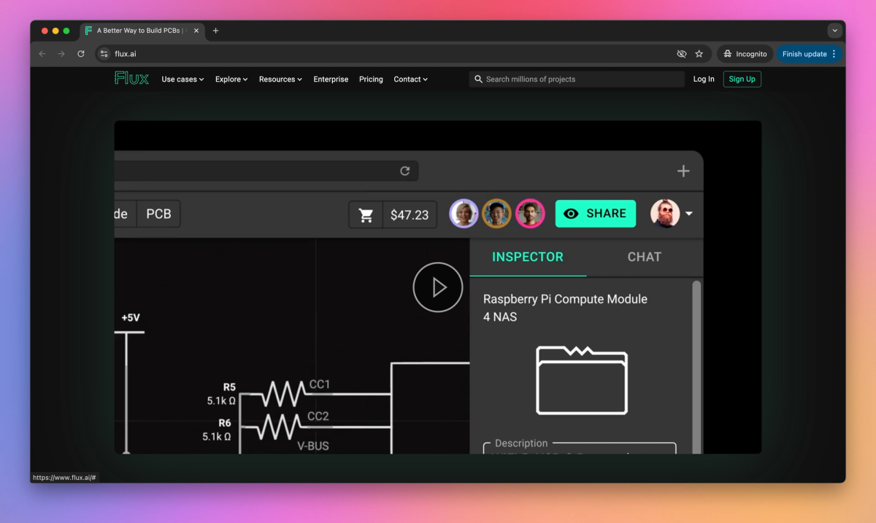Open the Resources dropdown
876x523 pixels.
[280, 79]
